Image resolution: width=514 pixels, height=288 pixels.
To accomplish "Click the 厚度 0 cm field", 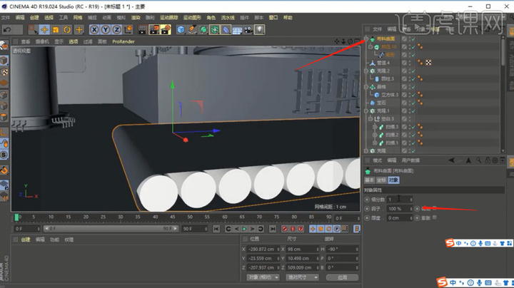I will 400,218.
